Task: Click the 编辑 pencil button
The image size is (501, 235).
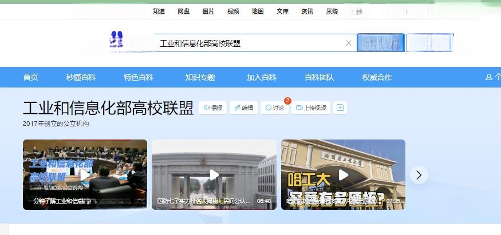Action: point(244,107)
